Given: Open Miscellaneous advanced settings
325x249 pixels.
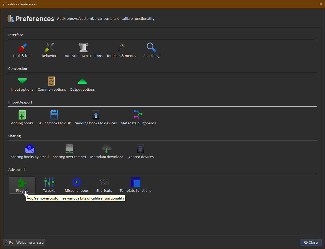Looking at the screenshot, I should [77, 185].
